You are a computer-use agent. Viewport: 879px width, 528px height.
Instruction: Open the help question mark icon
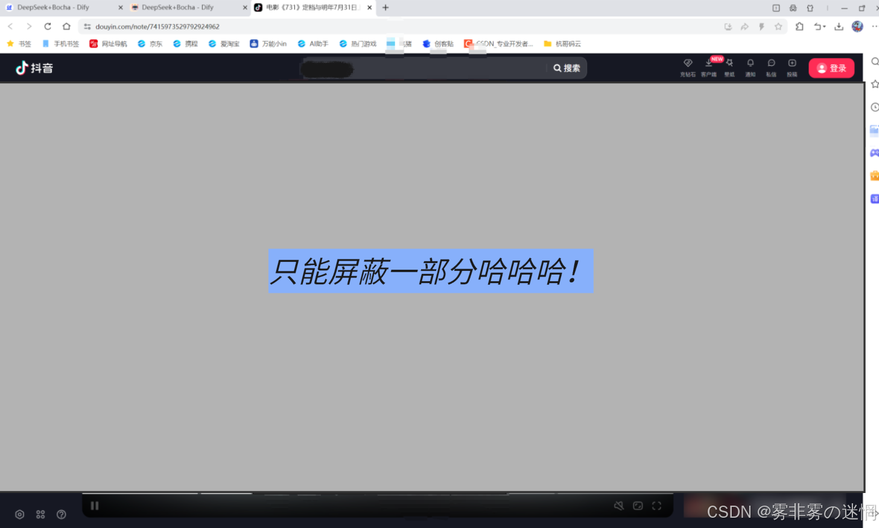point(62,515)
